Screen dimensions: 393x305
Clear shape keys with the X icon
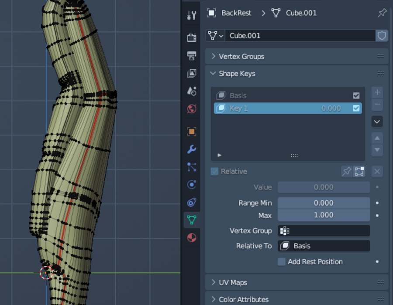point(377,172)
